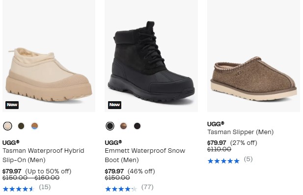Click New badge on Tasman Hybrid image

click(x=12, y=105)
